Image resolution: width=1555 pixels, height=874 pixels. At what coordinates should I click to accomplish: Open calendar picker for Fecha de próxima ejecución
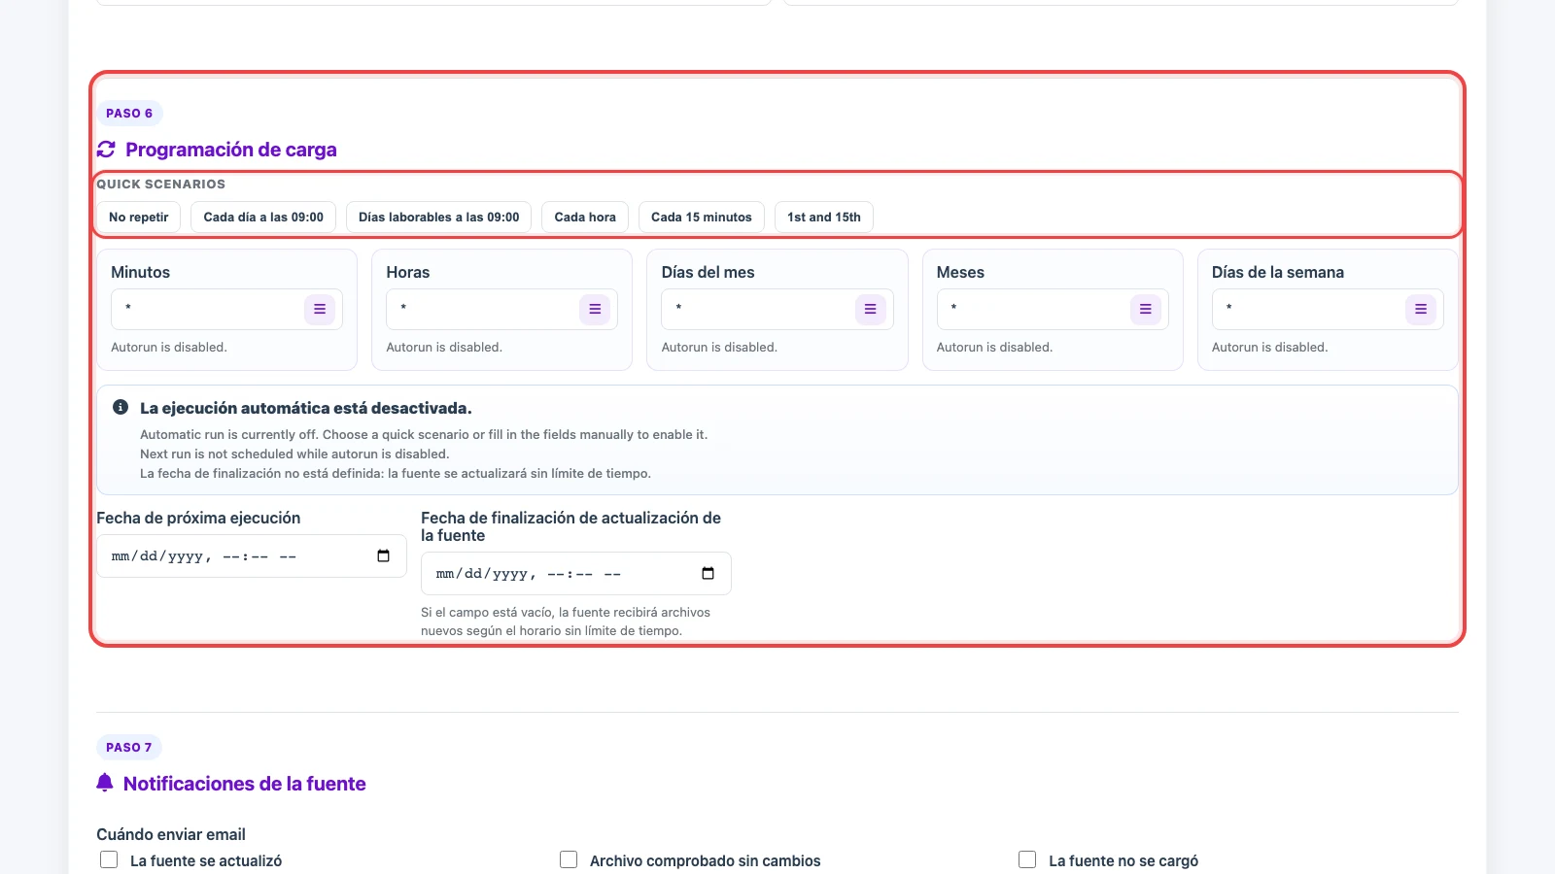coord(383,555)
